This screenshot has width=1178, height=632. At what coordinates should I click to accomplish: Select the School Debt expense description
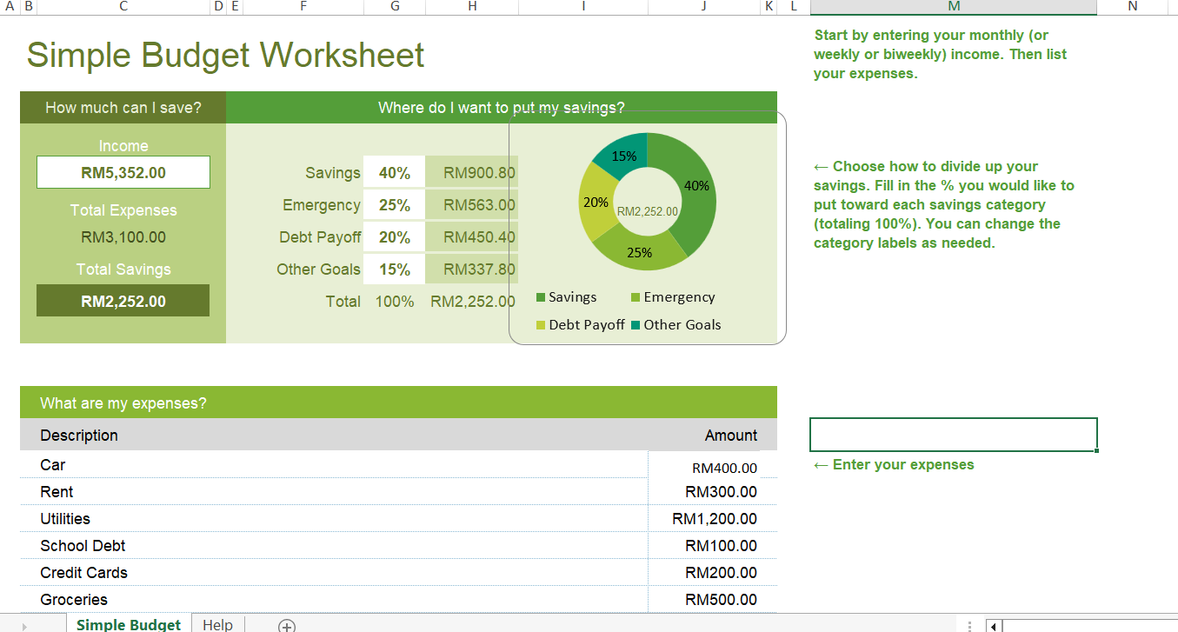click(83, 546)
